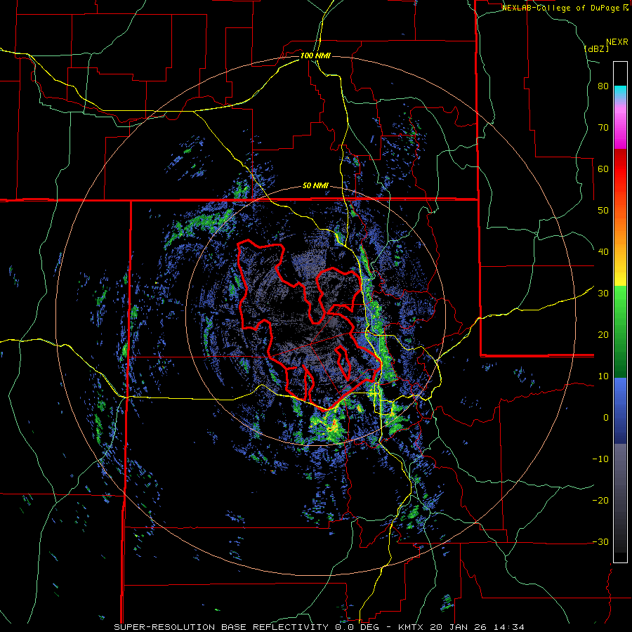
Task: Click the "100 NMI" range ring label
Action: click(315, 55)
